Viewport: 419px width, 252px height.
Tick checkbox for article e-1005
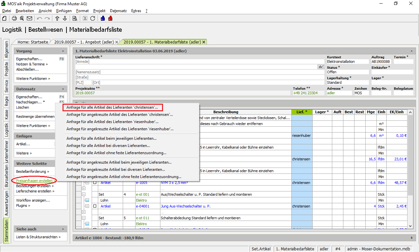(95, 183)
